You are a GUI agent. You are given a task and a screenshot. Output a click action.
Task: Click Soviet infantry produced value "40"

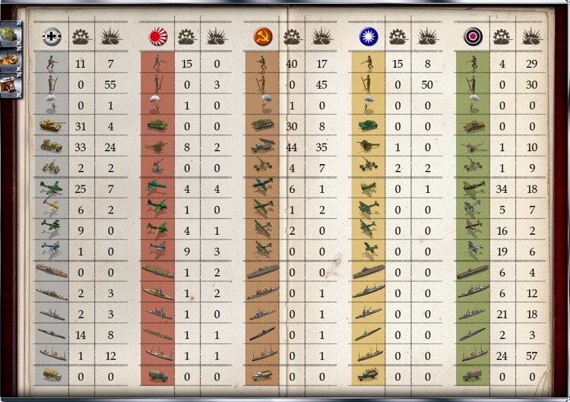[292, 64]
